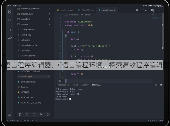170x126 pixels.
Task: Click the editor vertical scrollbar thumb
Action: [163, 31]
